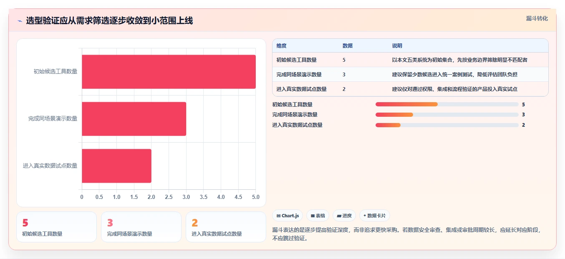The width and height of the screenshot is (565, 259).
Task: Click the 进度 tag chip
Action: coord(344,216)
